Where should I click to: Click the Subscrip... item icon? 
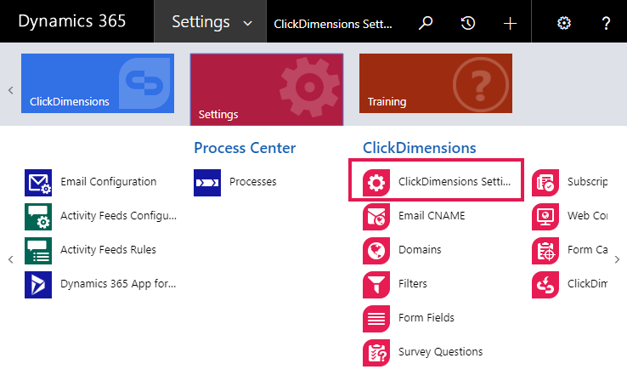[545, 183]
